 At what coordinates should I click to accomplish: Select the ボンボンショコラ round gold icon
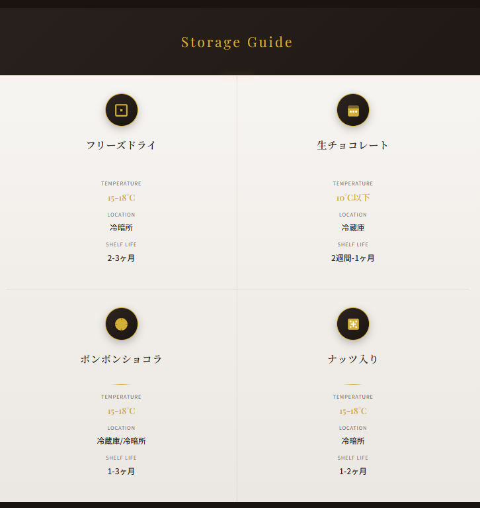tap(121, 324)
